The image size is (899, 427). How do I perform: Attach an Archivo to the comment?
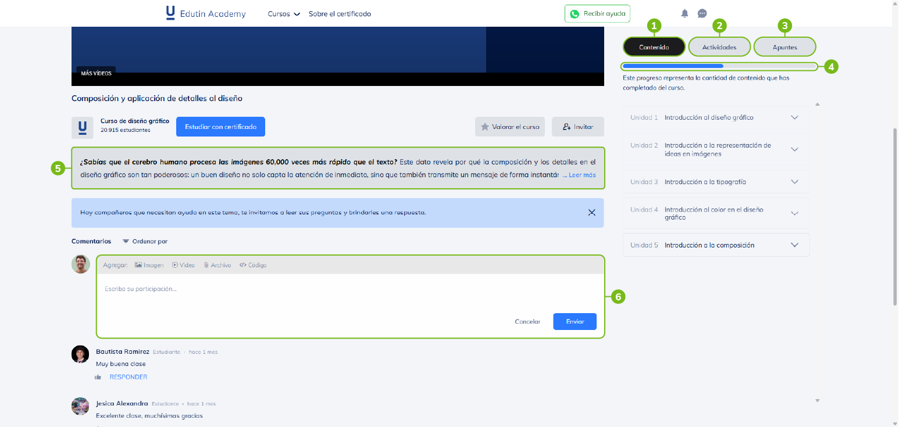point(217,265)
